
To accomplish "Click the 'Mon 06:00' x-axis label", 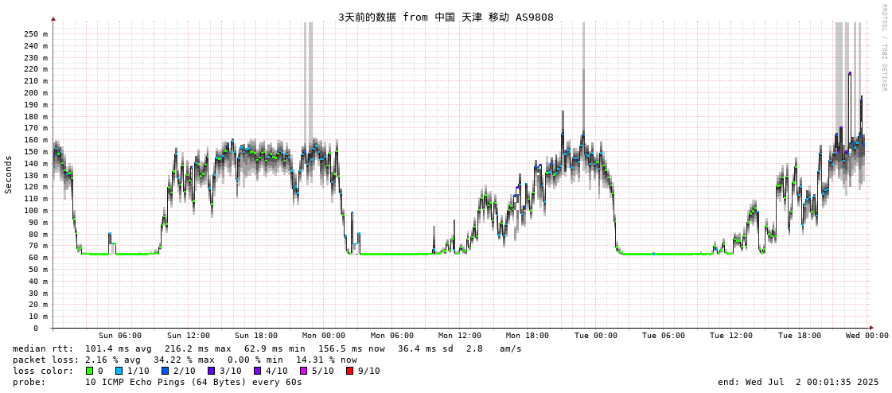I will pos(392,336).
